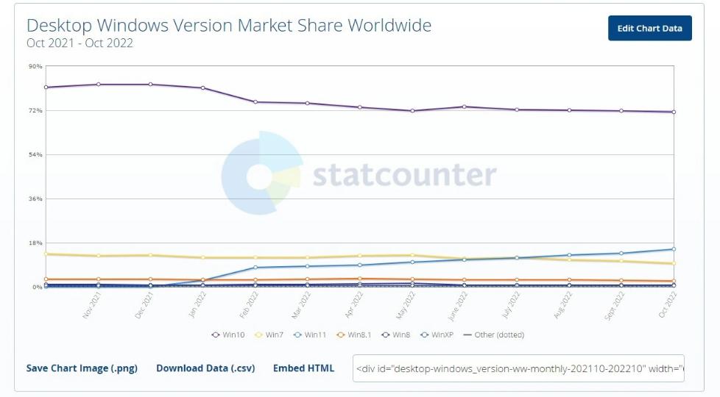
Task: Click Win7 data point at Oct 2022
Action: pos(674,263)
